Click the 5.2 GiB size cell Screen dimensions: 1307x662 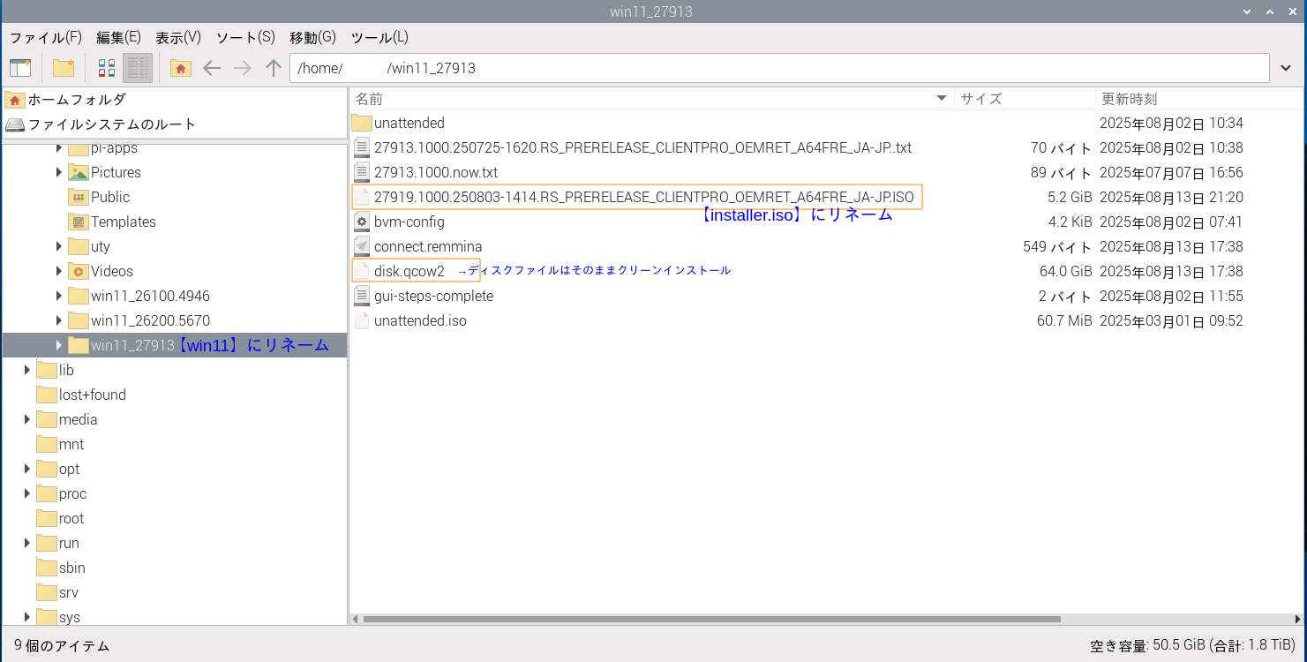tap(1070, 197)
